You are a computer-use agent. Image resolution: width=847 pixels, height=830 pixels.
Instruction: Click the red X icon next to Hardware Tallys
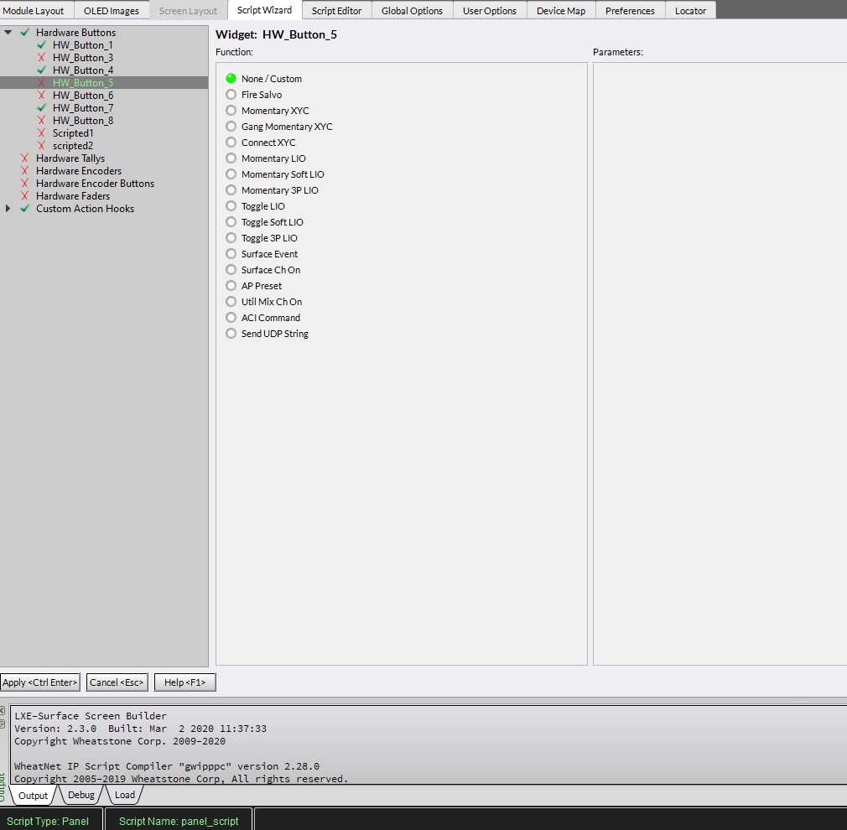point(25,158)
